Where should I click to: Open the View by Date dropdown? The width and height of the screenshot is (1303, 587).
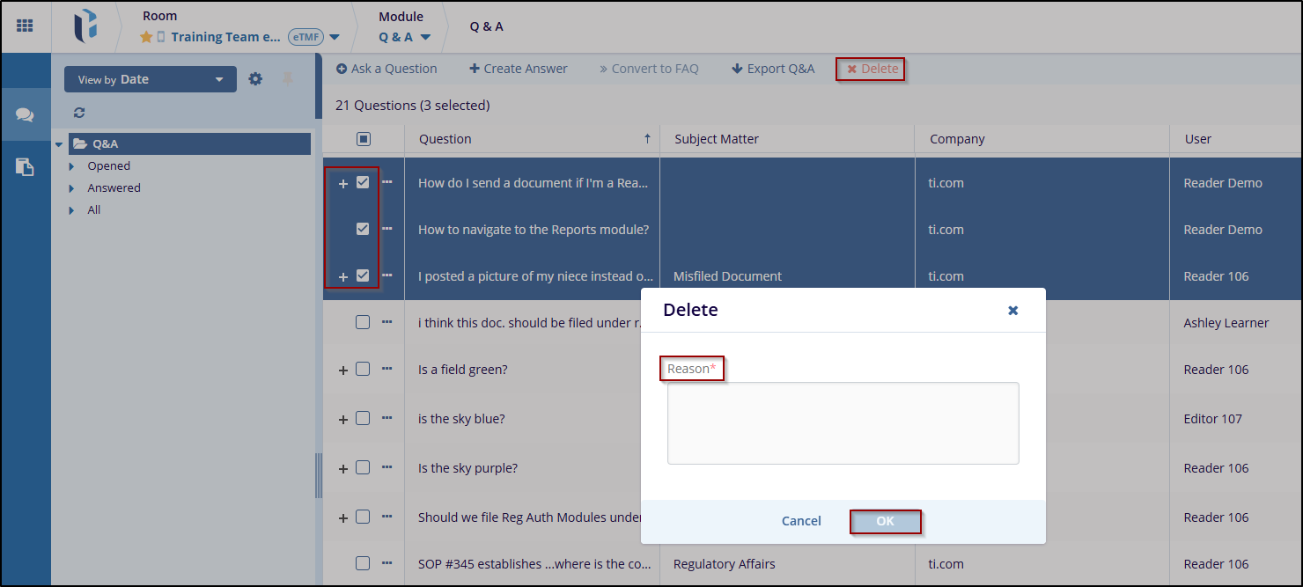pyautogui.click(x=150, y=79)
